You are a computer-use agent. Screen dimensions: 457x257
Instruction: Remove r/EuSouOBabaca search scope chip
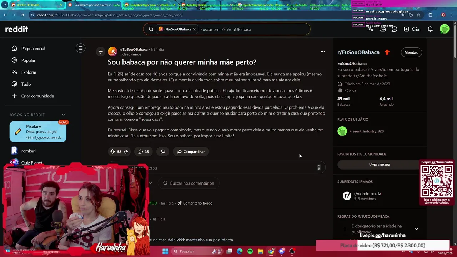point(194,29)
